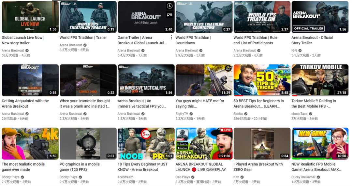Click title 'Global Launch Live Now | New story trailer'

coord(23,40)
